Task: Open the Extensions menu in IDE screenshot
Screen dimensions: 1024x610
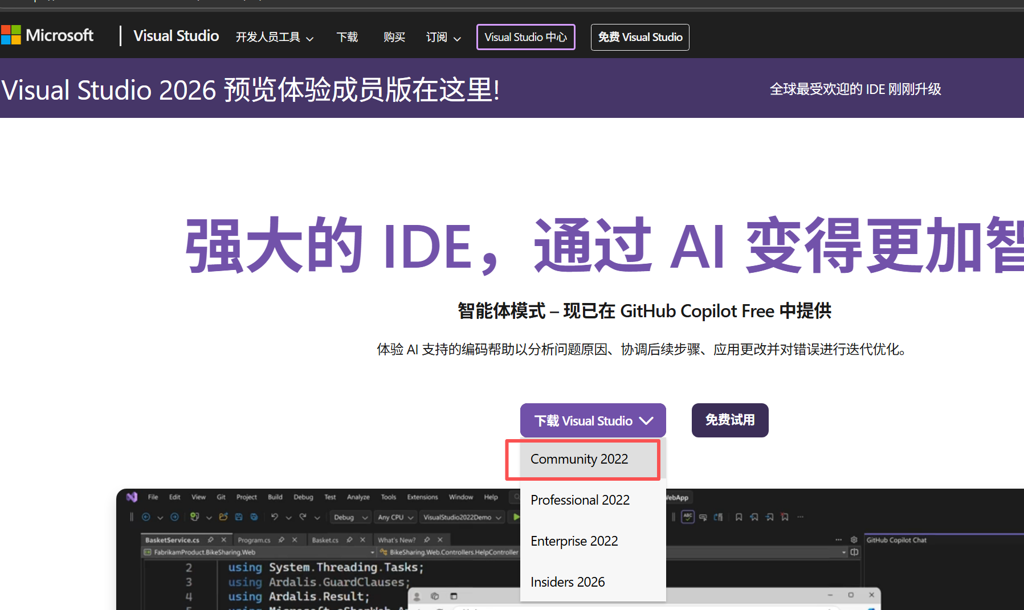Action: tap(422, 497)
